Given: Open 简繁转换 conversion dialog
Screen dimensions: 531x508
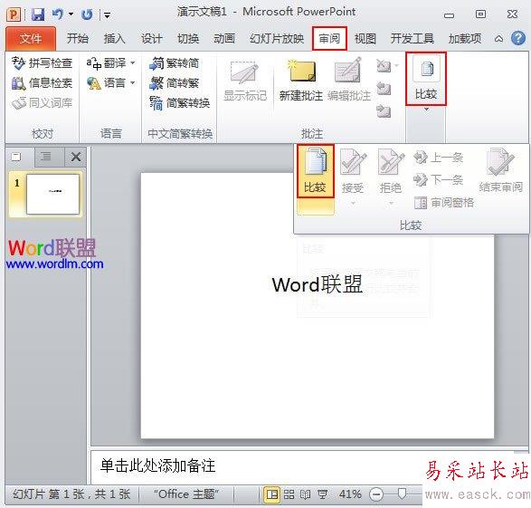Looking at the screenshot, I should (x=179, y=102).
